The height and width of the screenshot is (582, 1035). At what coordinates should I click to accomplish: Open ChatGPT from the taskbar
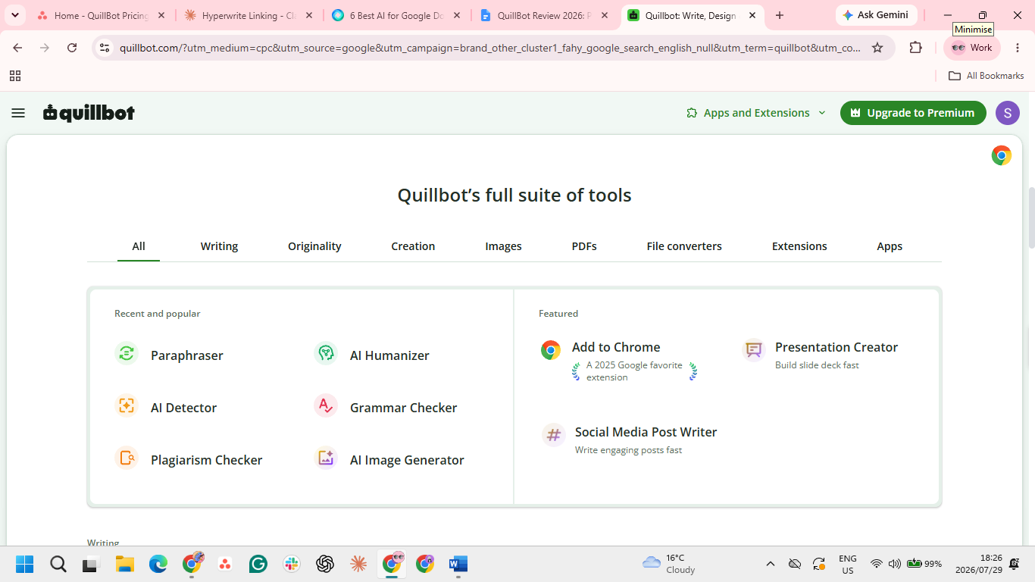[x=325, y=564]
